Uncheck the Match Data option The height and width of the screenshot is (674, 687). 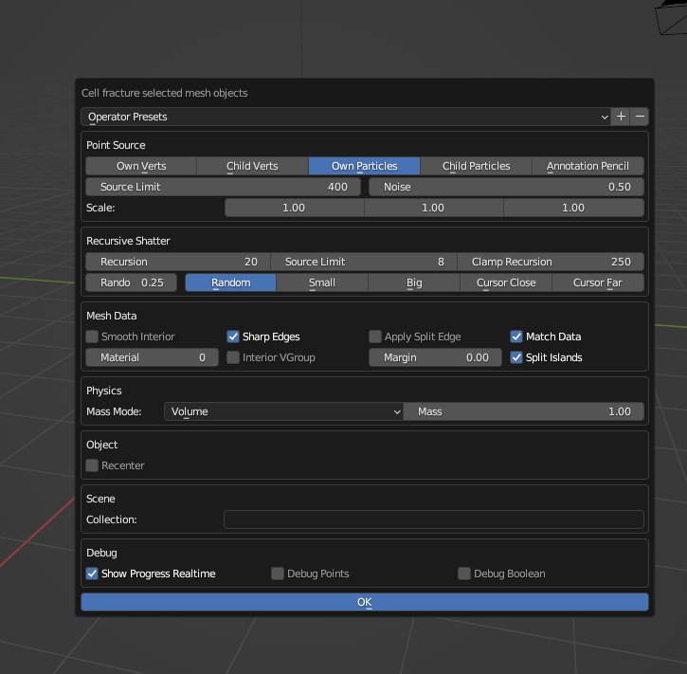pyautogui.click(x=516, y=337)
